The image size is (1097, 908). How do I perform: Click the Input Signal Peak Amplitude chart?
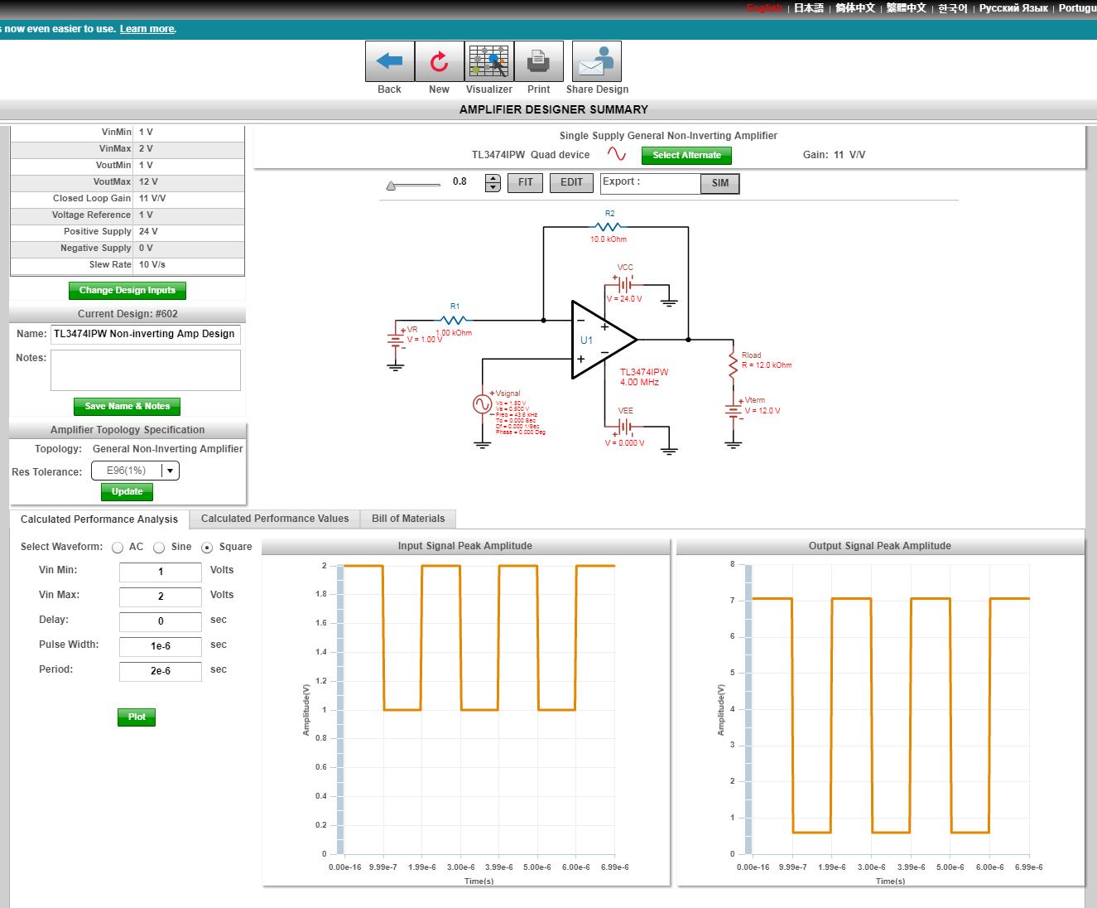click(465, 712)
